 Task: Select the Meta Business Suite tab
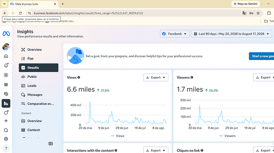tap(33, 4)
